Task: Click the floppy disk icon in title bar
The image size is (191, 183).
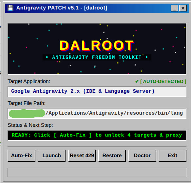Action: (x=10, y=8)
